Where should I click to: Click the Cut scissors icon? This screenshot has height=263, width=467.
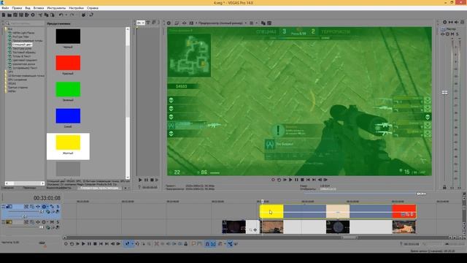[x=40, y=15]
